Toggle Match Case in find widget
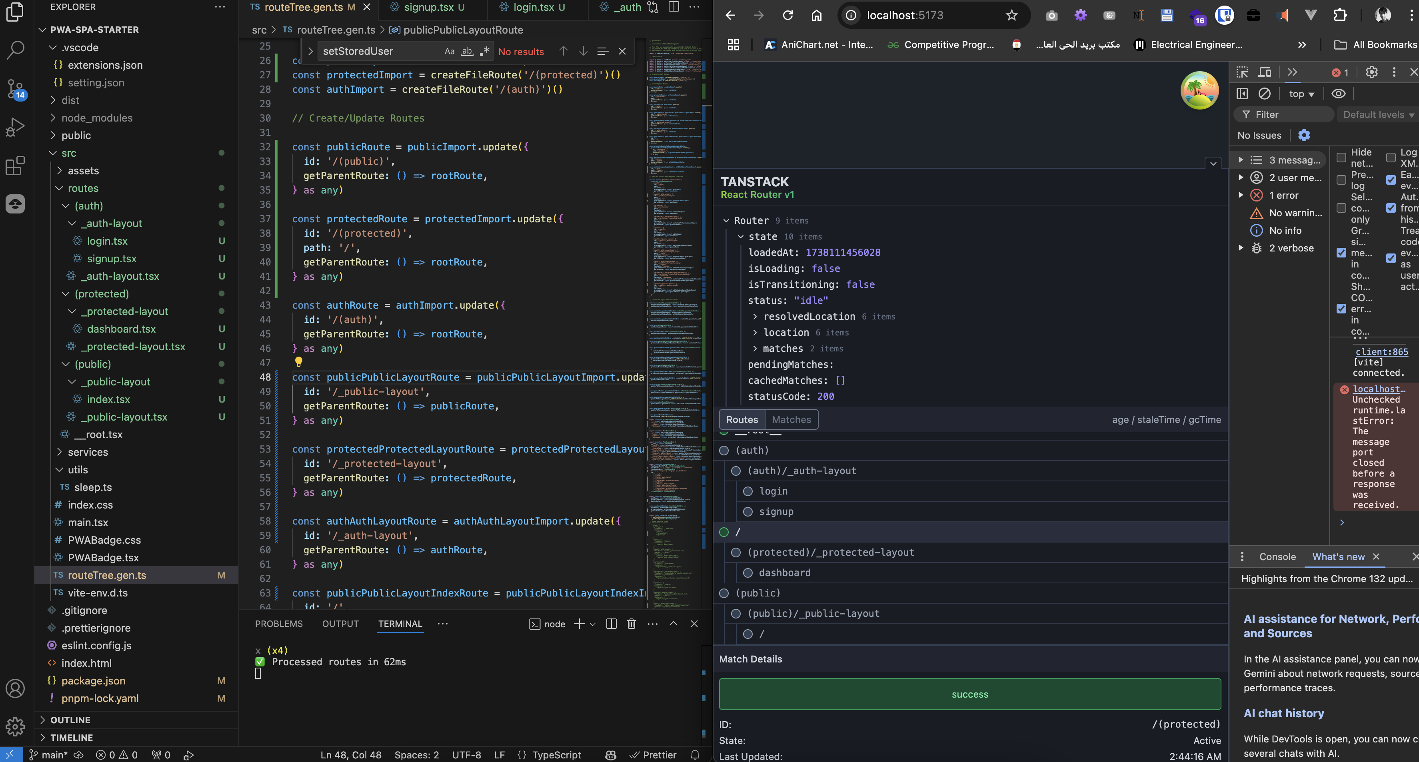Screen dimensions: 1419x762 coord(450,51)
